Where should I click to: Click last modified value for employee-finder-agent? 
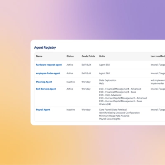[x=158, y=73]
